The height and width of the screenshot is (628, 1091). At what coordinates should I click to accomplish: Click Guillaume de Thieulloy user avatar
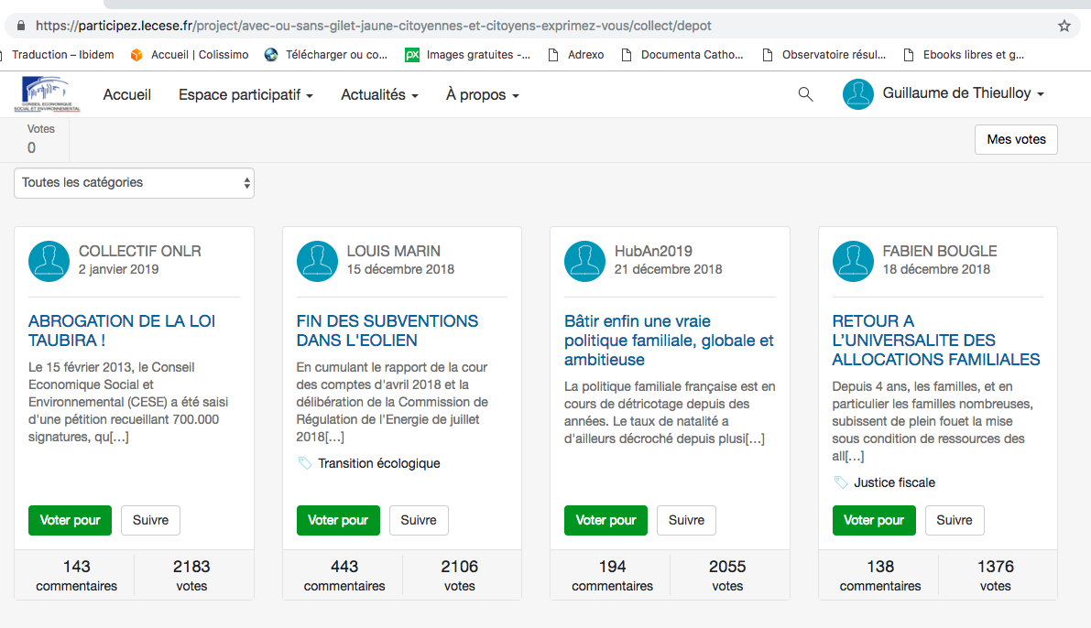(x=858, y=94)
